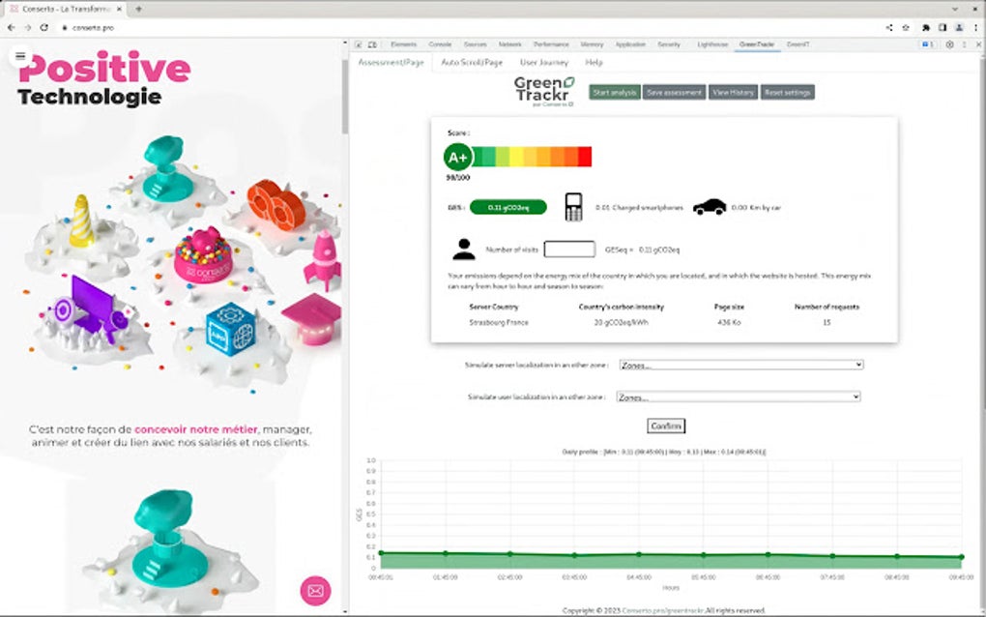Click the car icon in results
The image size is (986, 617).
click(x=710, y=207)
